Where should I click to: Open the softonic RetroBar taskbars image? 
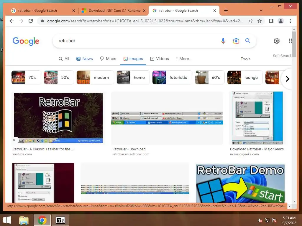tap(167, 118)
